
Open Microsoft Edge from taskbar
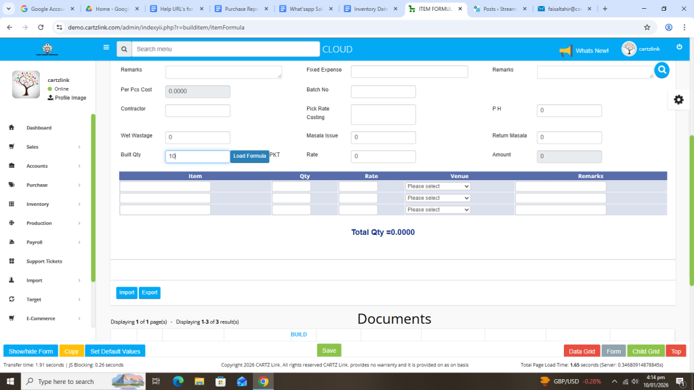[x=178, y=381]
